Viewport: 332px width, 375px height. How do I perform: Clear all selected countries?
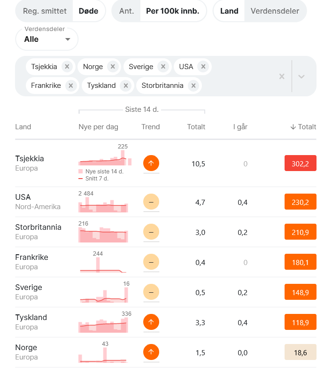282,77
